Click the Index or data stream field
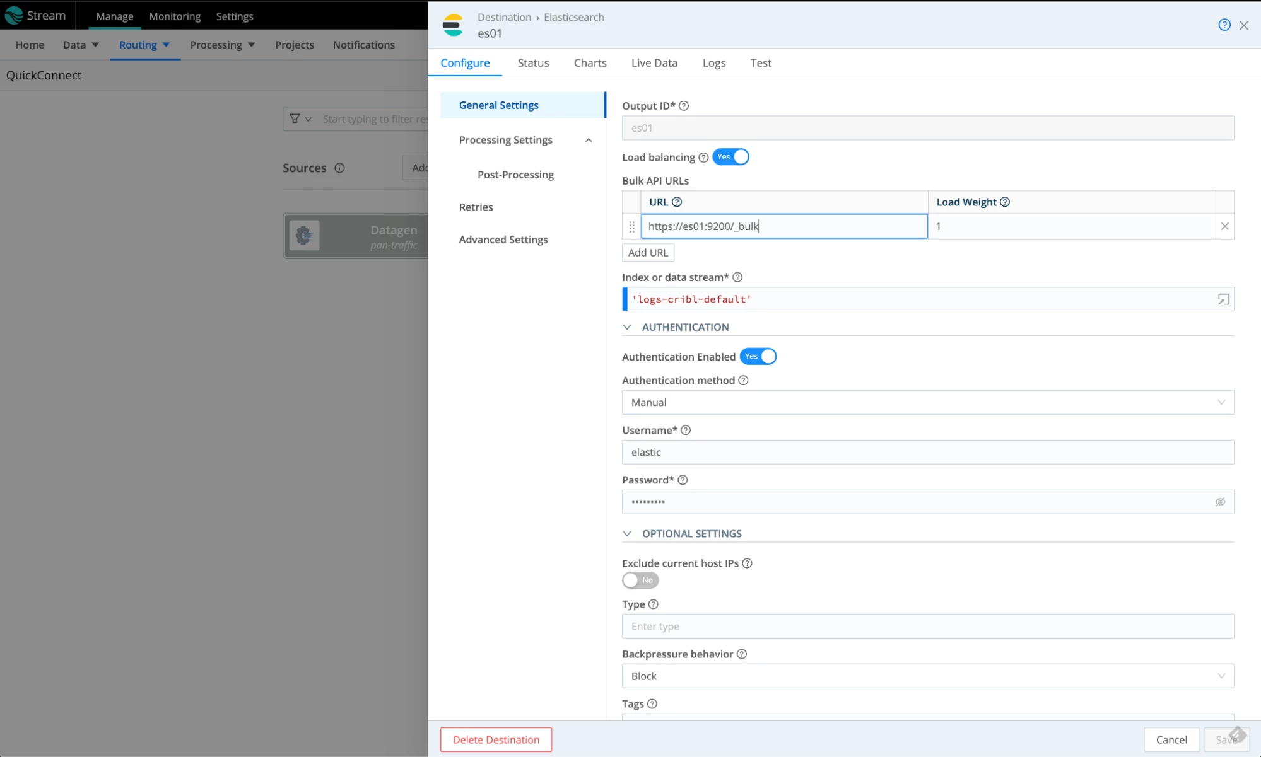This screenshot has height=757, width=1261. (927, 299)
